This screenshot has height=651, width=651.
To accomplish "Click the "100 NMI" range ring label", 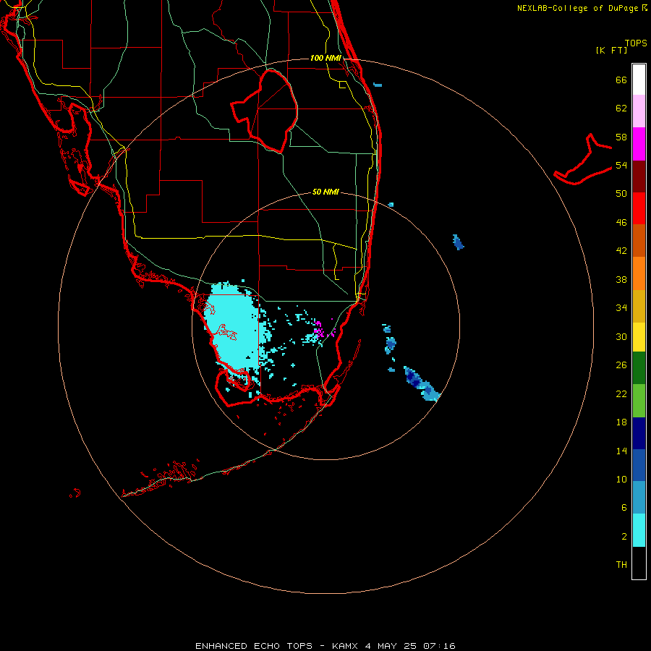I will (325, 58).
